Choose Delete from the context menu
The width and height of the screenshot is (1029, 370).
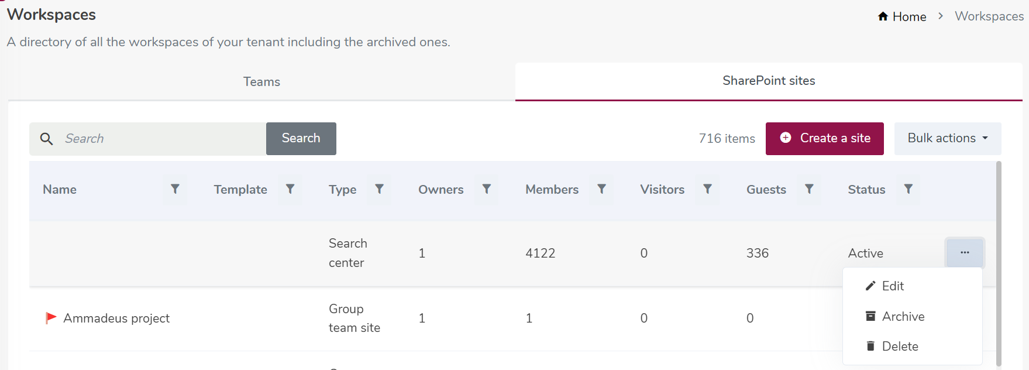[x=913, y=347]
